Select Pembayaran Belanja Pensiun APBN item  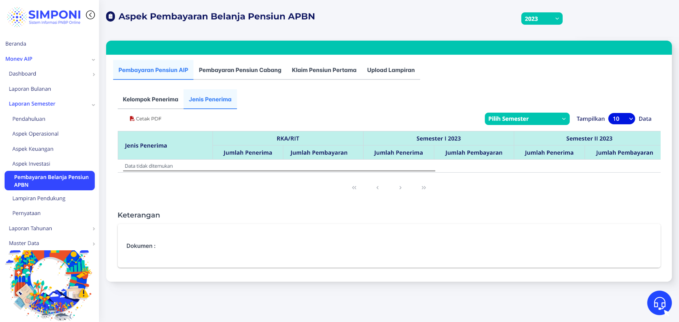[50, 181]
